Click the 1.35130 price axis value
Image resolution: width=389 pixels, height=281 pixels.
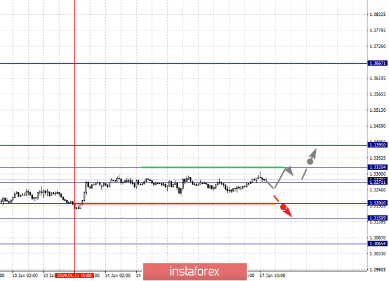(377, 110)
